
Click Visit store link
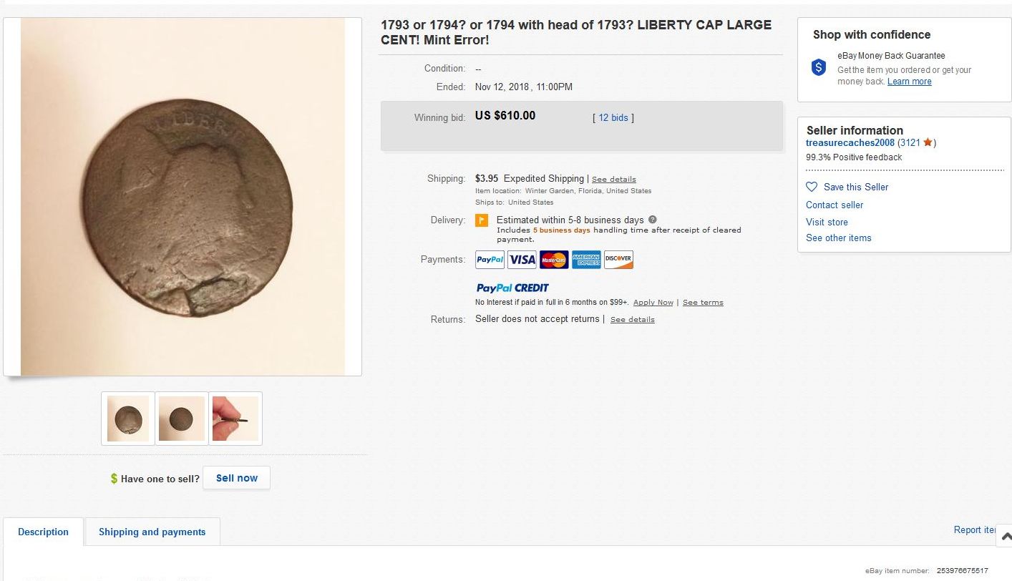(x=827, y=222)
